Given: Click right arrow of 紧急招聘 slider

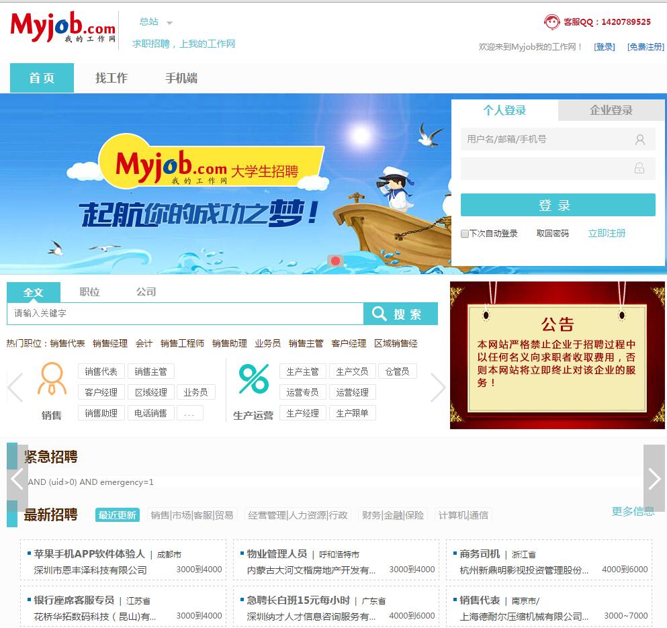Looking at the screenshot, I should (x=654, y=479).
